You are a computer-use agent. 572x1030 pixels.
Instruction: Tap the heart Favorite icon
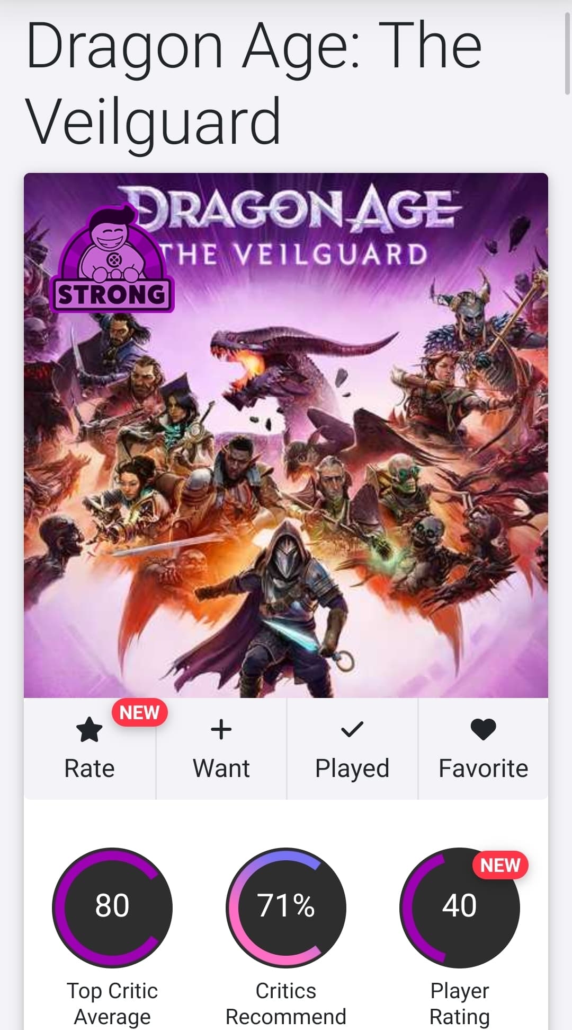click(483, 729)
